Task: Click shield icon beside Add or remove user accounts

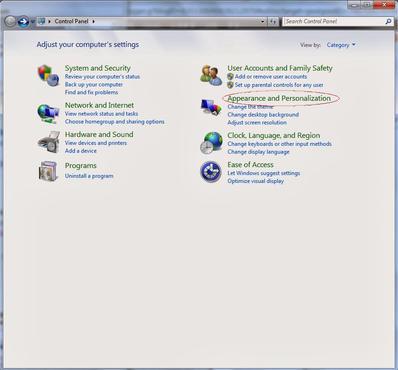Action: click(x=230, y=77)
